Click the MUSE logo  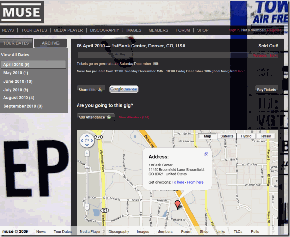click(22, 12)
